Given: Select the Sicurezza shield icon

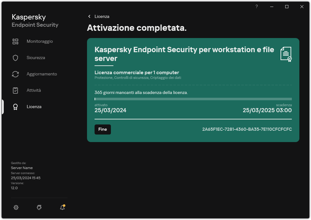Looking at the screenshot, I should coord(15,58).
